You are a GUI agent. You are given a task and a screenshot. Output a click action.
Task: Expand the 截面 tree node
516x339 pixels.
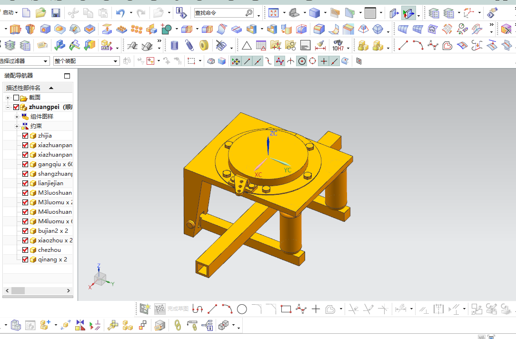(8, 98)
